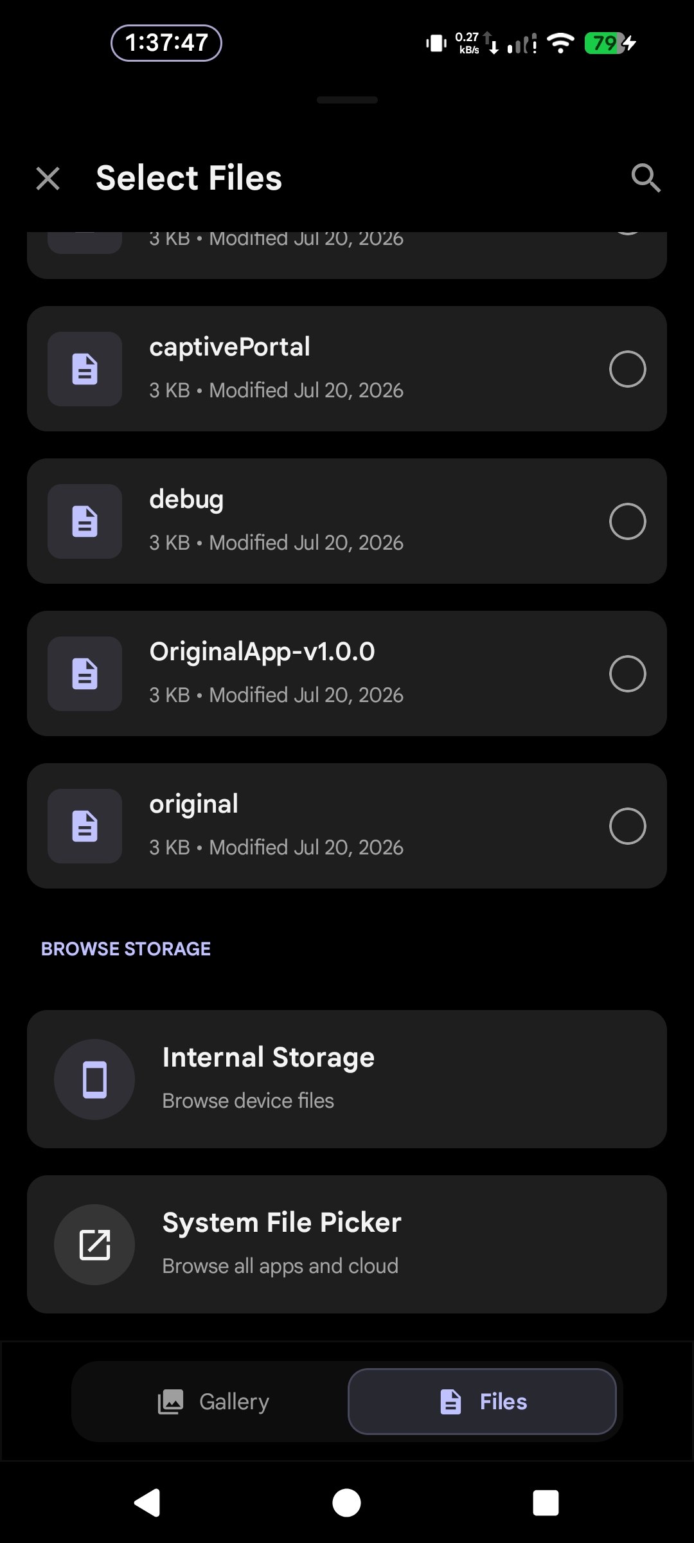
Task: Tap the Internal Storage phone icon
Action: click(94, 1079)
